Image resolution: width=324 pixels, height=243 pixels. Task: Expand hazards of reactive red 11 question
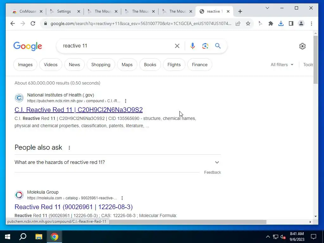[x=118, y=162]
